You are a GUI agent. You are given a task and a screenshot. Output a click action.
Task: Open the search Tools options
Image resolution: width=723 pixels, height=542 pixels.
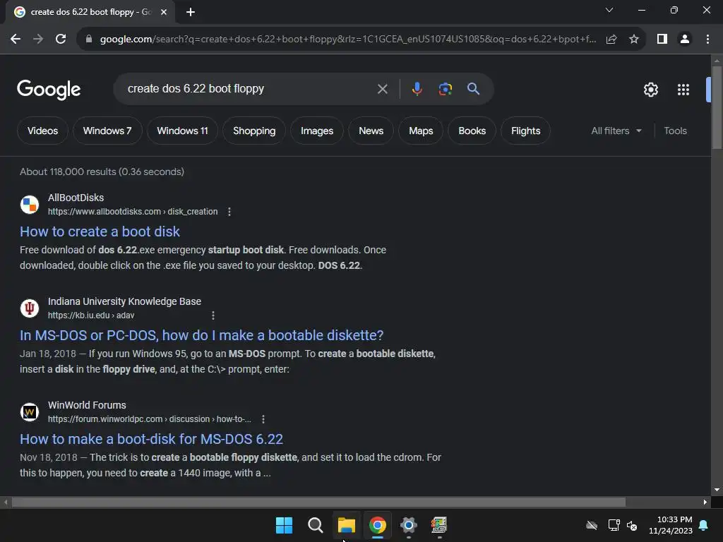tap(675, 131)
